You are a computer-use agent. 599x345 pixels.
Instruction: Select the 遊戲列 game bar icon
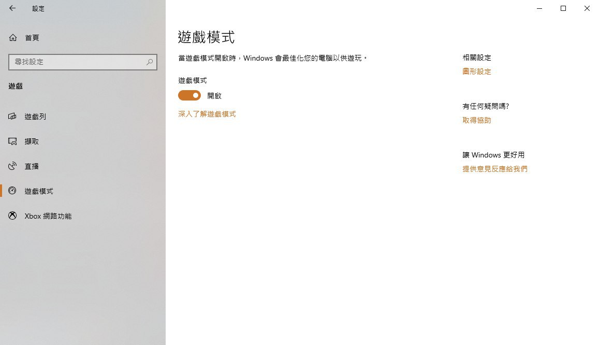point(12,116)
